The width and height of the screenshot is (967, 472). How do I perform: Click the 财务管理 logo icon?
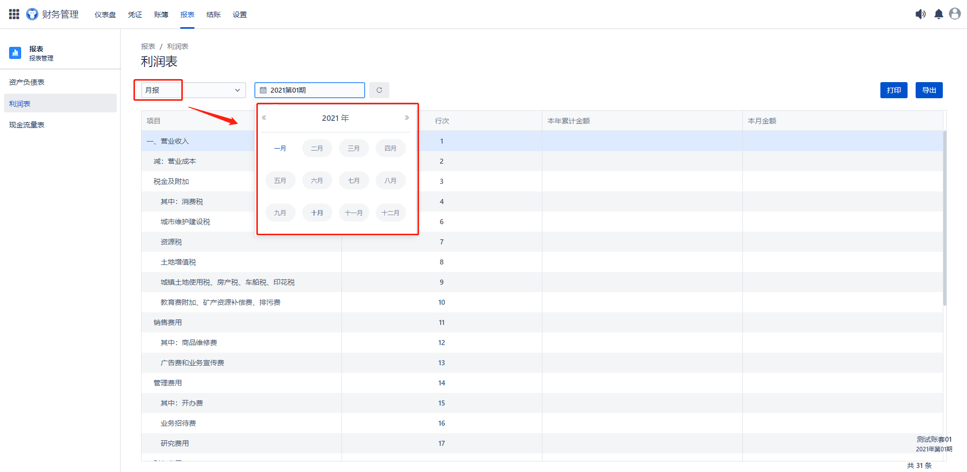coord(32,14)
